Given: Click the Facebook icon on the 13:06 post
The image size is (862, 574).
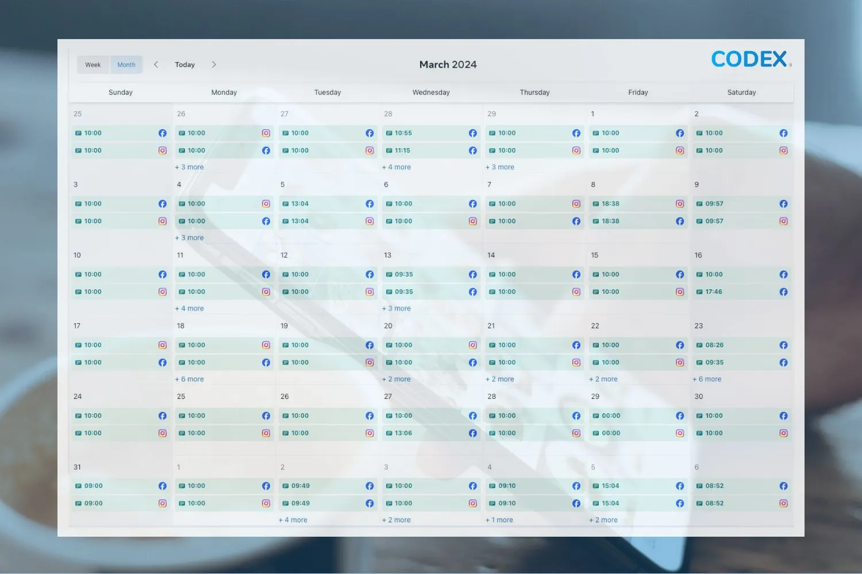Looking at the screenshot, I should pyautogui.click(x=473, y=433).
